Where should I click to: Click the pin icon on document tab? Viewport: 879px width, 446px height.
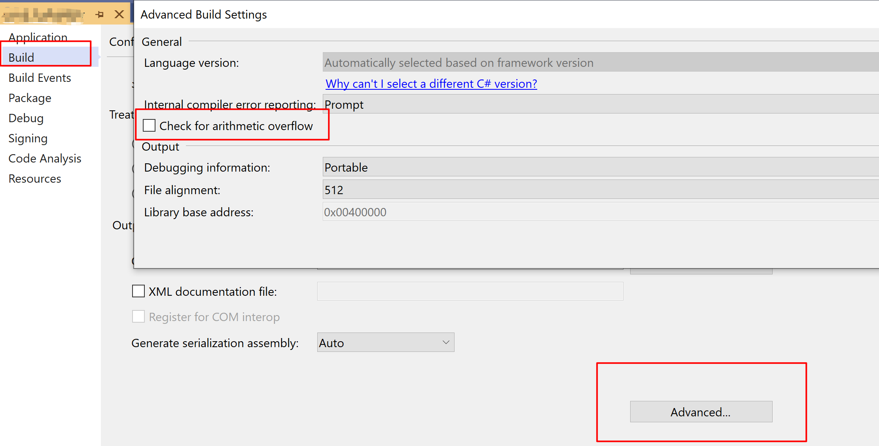pos(100,15)
